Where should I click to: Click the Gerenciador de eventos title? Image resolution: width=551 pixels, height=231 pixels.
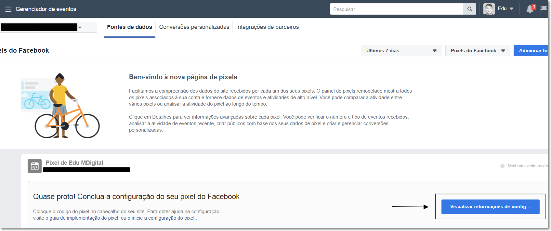46,9
